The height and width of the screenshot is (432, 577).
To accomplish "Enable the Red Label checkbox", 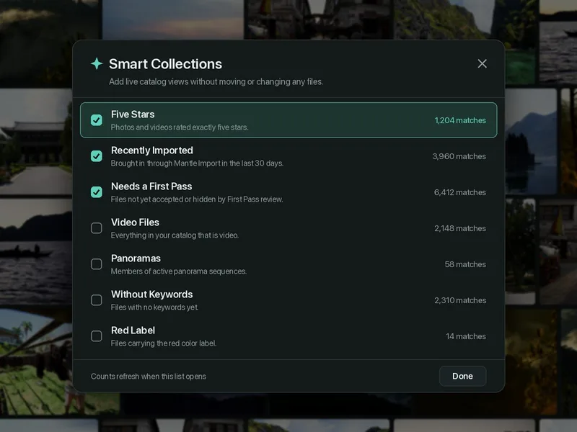I will [x=97, y=336].
